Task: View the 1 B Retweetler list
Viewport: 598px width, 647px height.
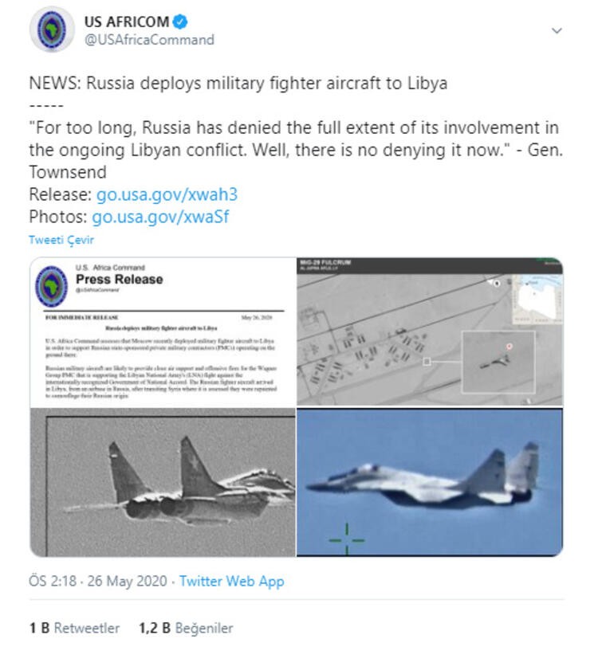Action: coord(74,628)
